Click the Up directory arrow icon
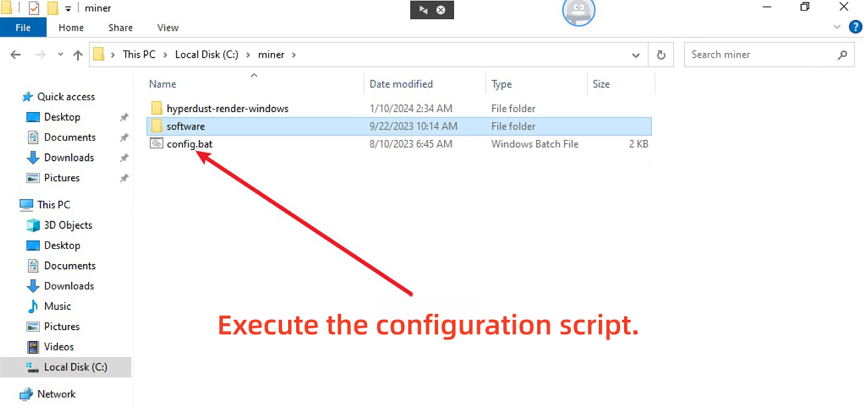Image resolution: width=865 pixels, height=408 pixels. click(x=78, y=55)
